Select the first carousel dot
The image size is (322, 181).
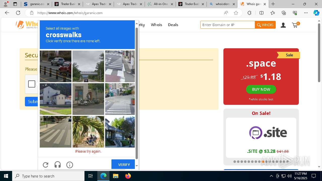click(x=235, y=162)
